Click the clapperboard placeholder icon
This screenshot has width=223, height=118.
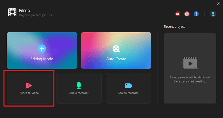[190, 63]
